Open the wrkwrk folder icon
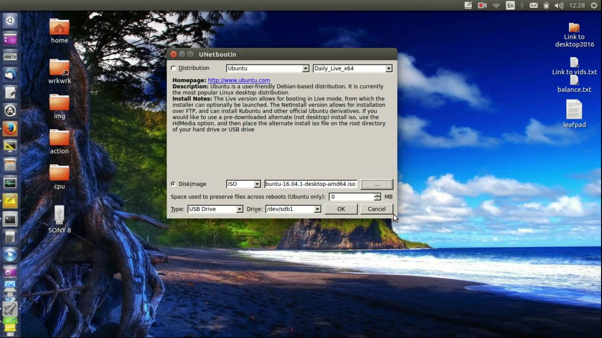Image resolution: width=602 pixels, height=338 pixels. [x=59, y=71]
